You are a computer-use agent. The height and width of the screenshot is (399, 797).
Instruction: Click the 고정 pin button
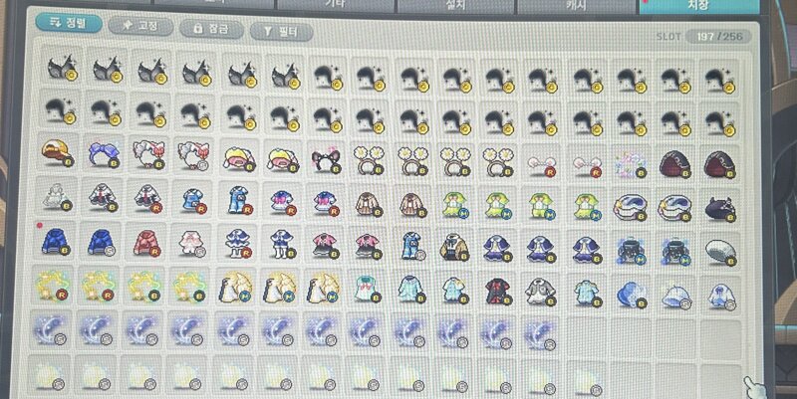click(140, 26)
